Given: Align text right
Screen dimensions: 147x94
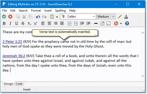Looking at the screenshot, I should [56, 23].
